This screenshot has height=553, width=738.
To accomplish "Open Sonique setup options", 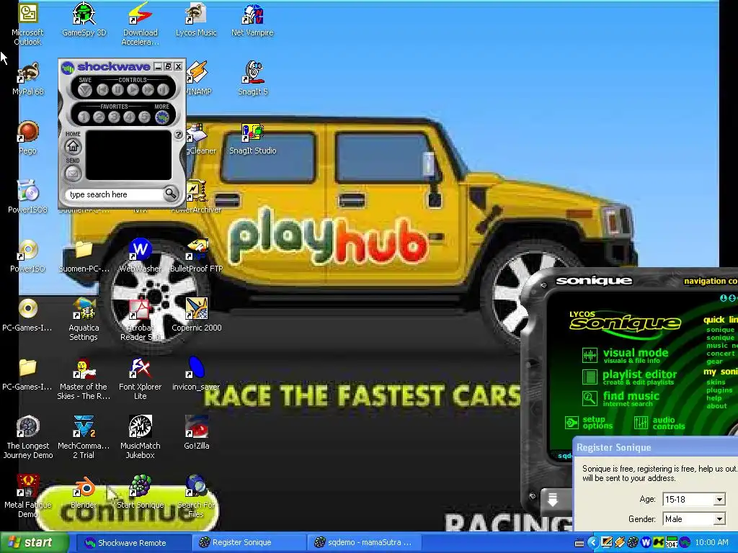I will [x=597, y=422].
